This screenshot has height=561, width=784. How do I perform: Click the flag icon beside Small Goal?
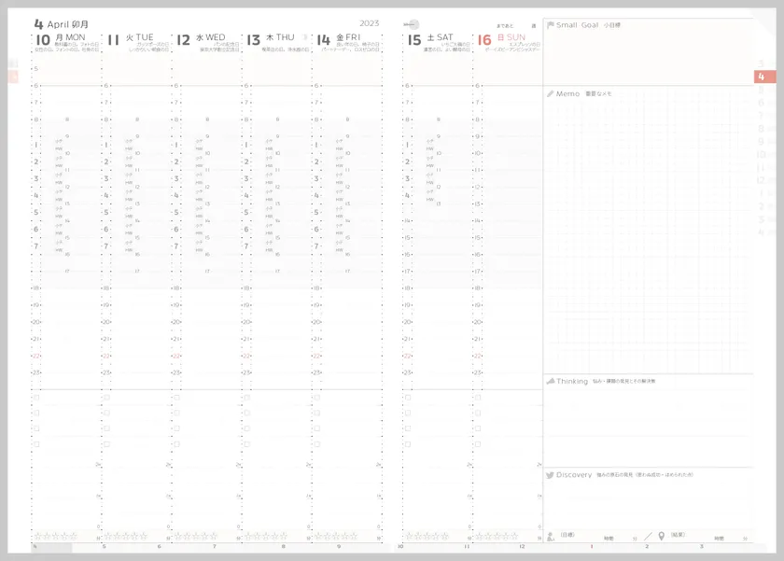click(550, 25)
